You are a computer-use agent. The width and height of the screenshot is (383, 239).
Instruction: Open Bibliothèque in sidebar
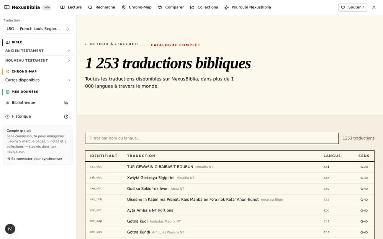point(23,102)
